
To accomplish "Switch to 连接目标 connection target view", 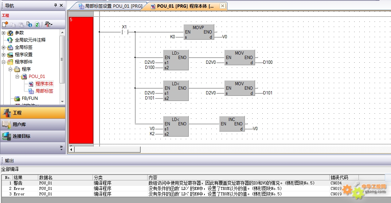I will [x=33, y=136].
